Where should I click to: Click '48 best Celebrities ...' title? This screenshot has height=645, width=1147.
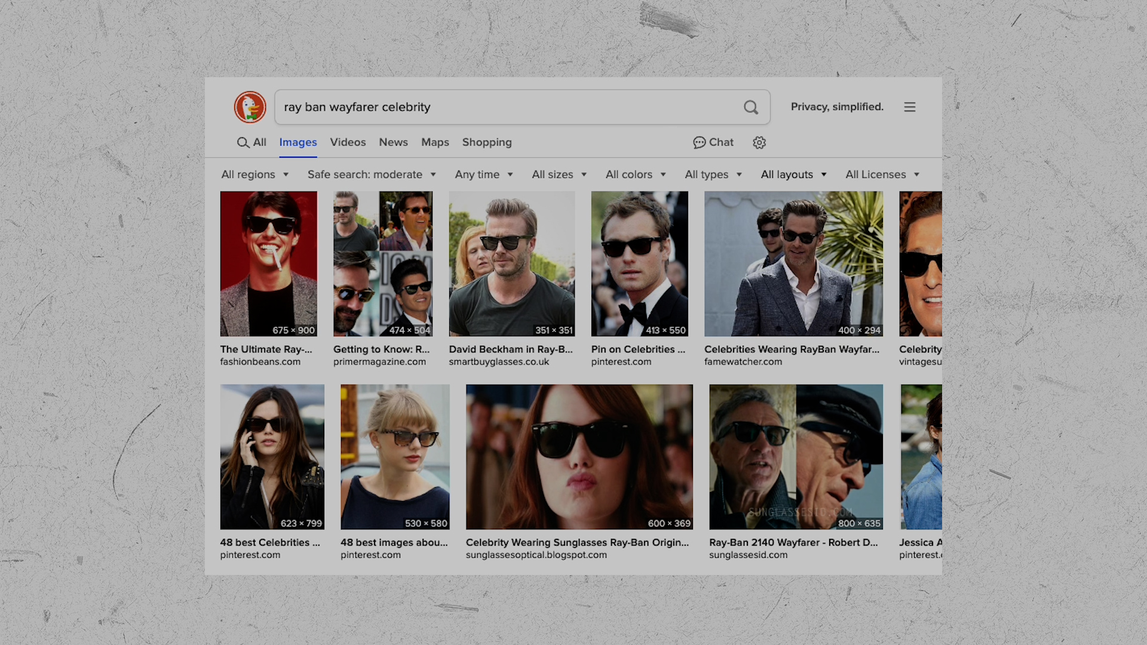coord(270,542)
